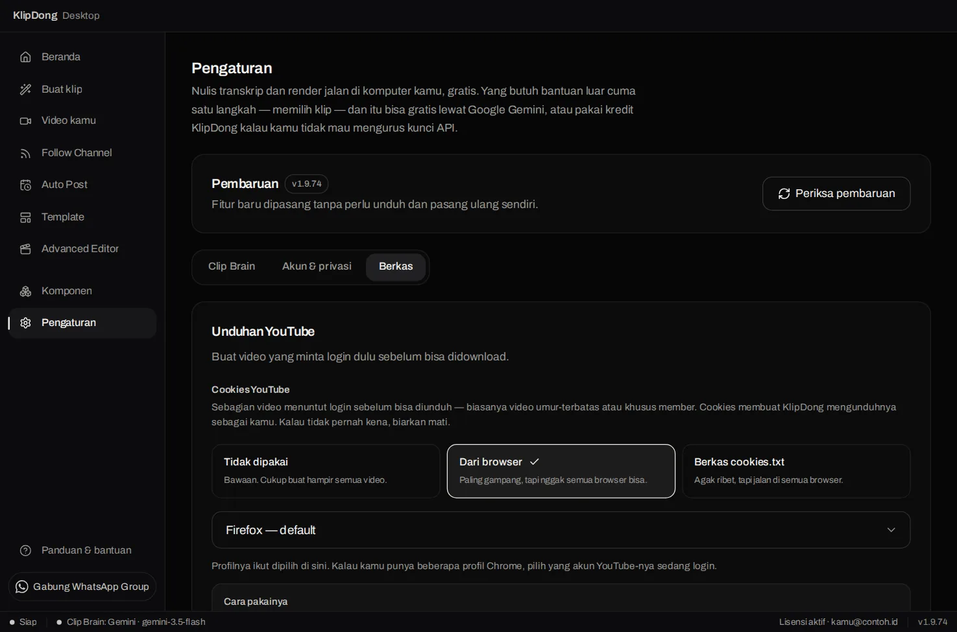The width and height of the screenshot is (957, 632).
Task: Click the refresh icon in Periksa pembaruan
Action: click(784, 194)
